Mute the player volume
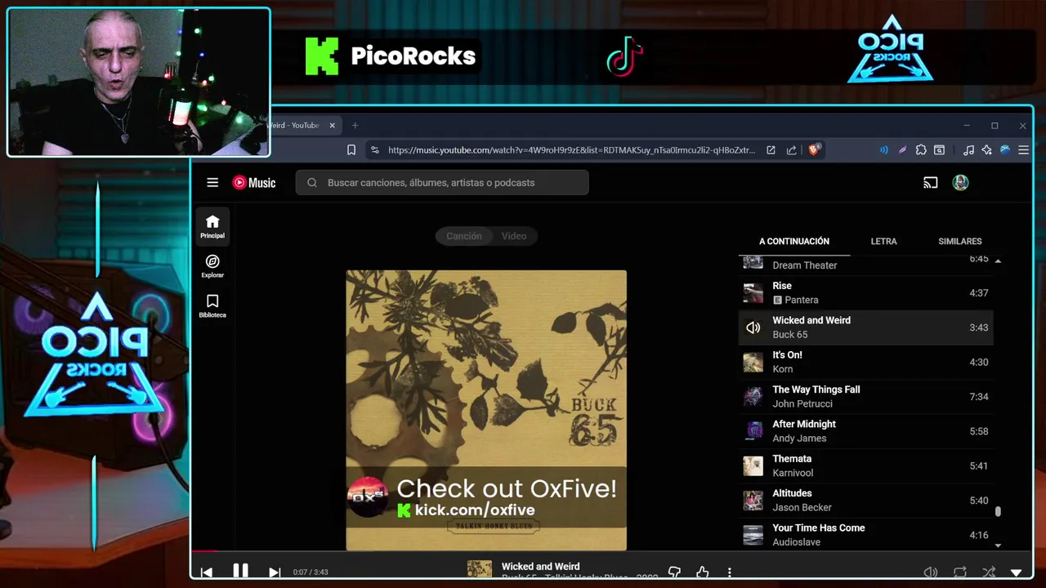The width and height of the screenshot is (1046, 588). click(930, 572)
